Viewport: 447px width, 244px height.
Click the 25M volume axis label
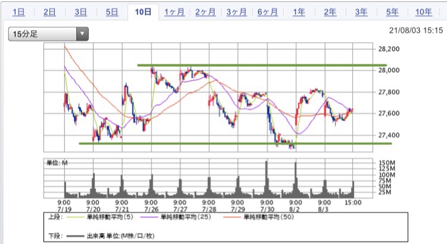385,192
